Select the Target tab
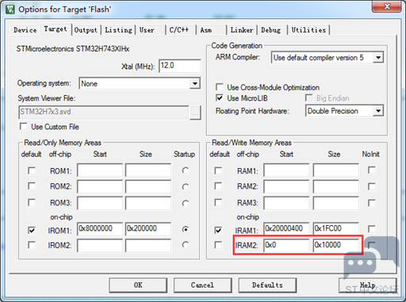406x302 pixels. coord(56,29)
